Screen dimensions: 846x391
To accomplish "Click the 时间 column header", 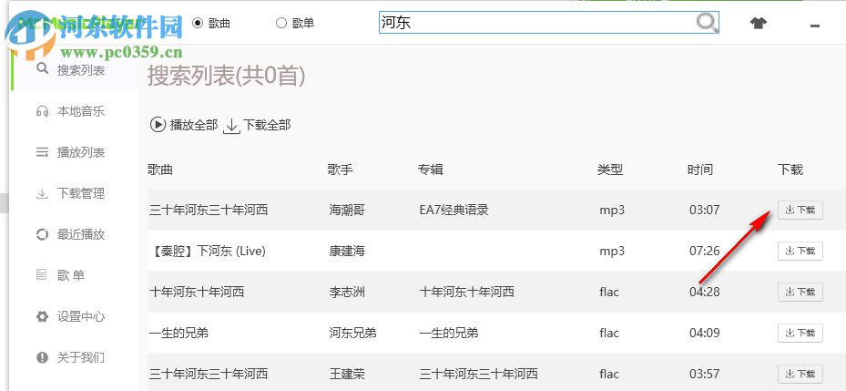I will (700, 170).
